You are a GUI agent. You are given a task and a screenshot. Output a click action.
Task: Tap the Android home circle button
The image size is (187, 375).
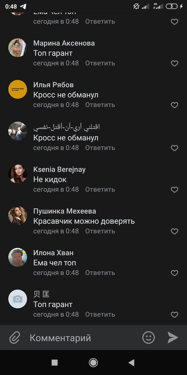coord(93,362)
